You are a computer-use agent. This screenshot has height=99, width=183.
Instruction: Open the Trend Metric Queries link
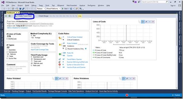click(x=74, y=59)
